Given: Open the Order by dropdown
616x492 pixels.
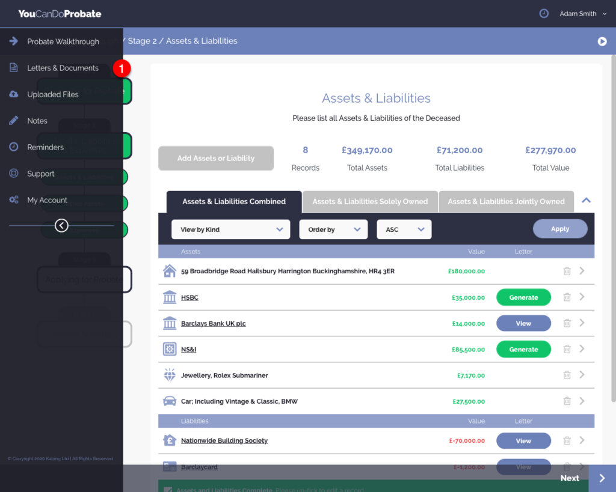Looking at the screenshot, I should (333, 229).
